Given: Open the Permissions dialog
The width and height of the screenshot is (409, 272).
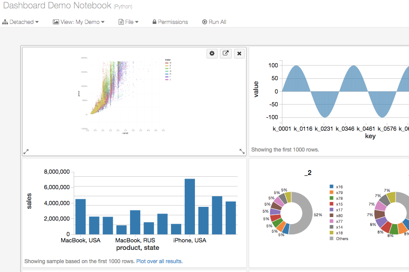Looking at the screenshot, I should (170, 22).
